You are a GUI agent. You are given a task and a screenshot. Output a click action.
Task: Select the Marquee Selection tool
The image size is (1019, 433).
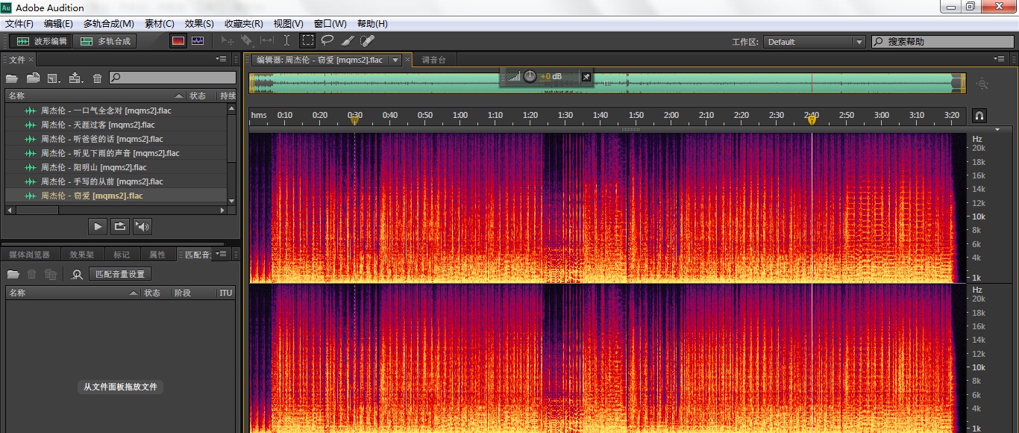(x=307, y=41)
